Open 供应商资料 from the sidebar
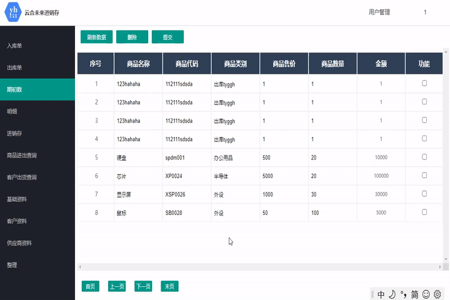Viewport: 450px width, 300px height. click(19, 242)
